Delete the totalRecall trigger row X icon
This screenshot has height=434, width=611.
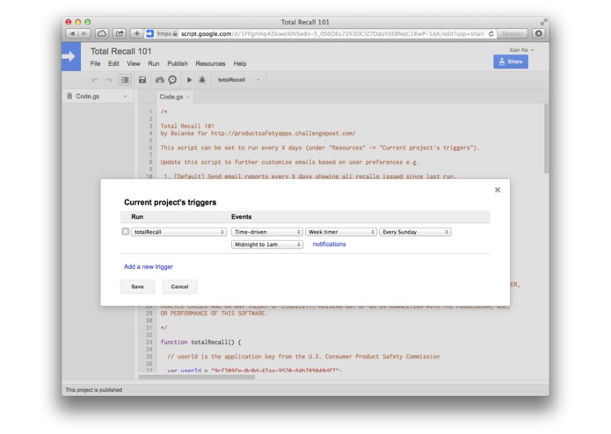pyautogui.click(x=125, y=232)
